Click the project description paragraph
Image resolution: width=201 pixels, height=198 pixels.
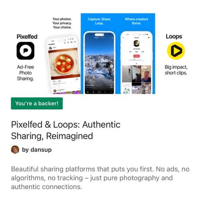pos(100,178)
